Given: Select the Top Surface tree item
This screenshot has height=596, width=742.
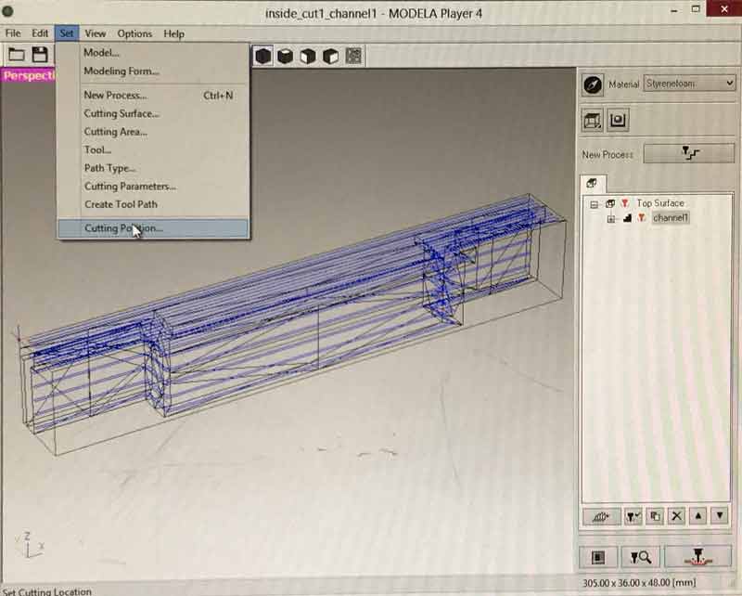Looking at the screenshot, I should (660, 203).
